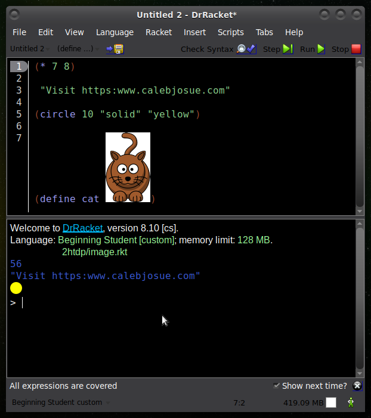Click the Check Syntax button label
Screen dimensions: 371x418
coord(207,49)
